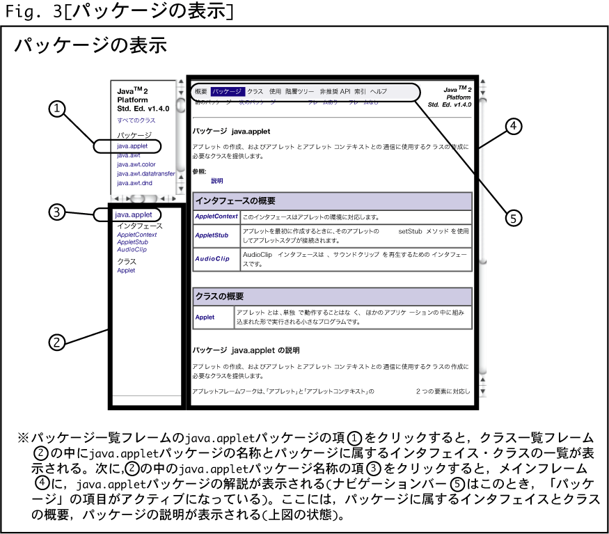The width and height of the screenshot is (609, 534).
Task: Click bottom down arrow of main frame scrollbar
Action: click(x=483, y=391)
